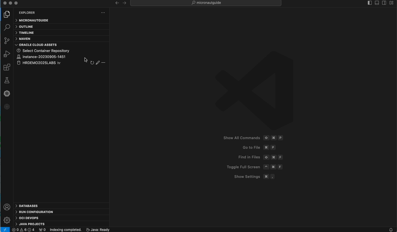Open the Run and Debug view

pyautogui.click(x=7, y=54)
